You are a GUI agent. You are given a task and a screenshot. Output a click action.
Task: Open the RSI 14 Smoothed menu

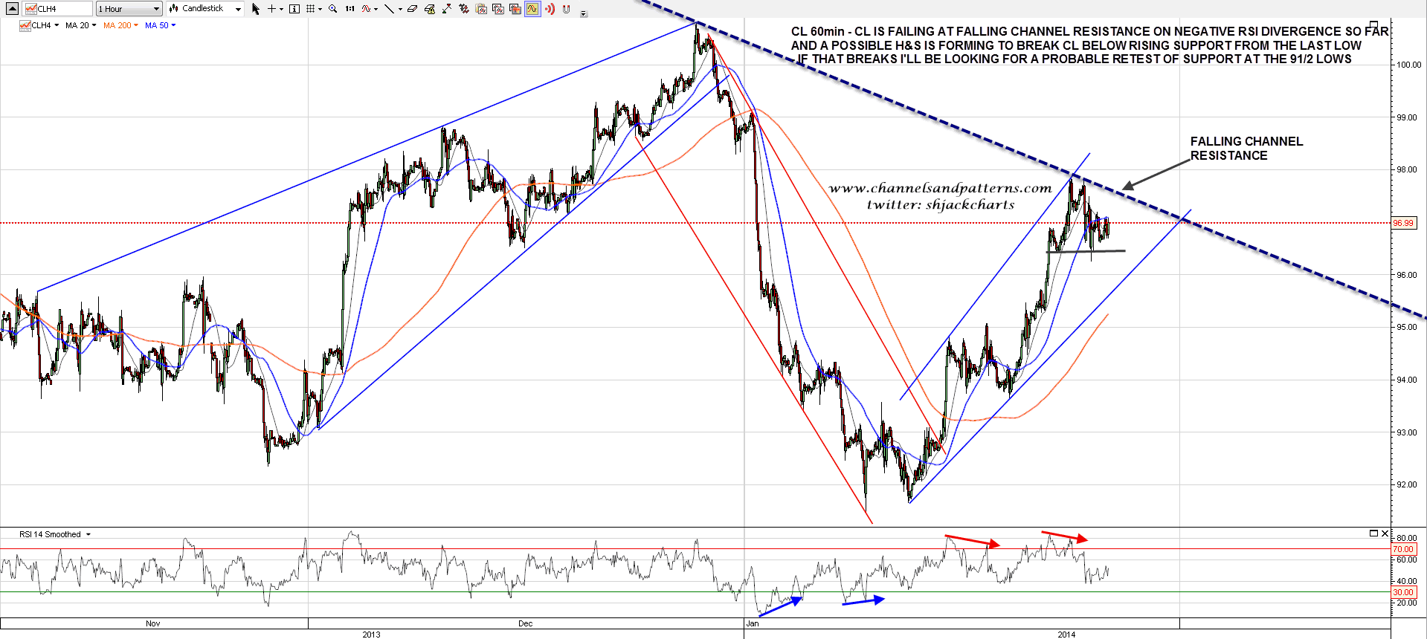55,534
